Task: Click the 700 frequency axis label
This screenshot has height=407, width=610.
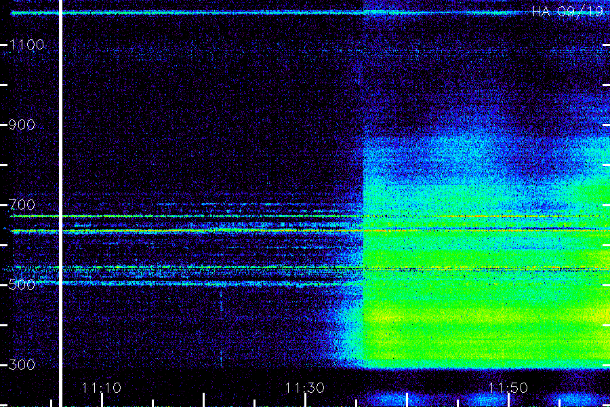Action: [22, 204]
